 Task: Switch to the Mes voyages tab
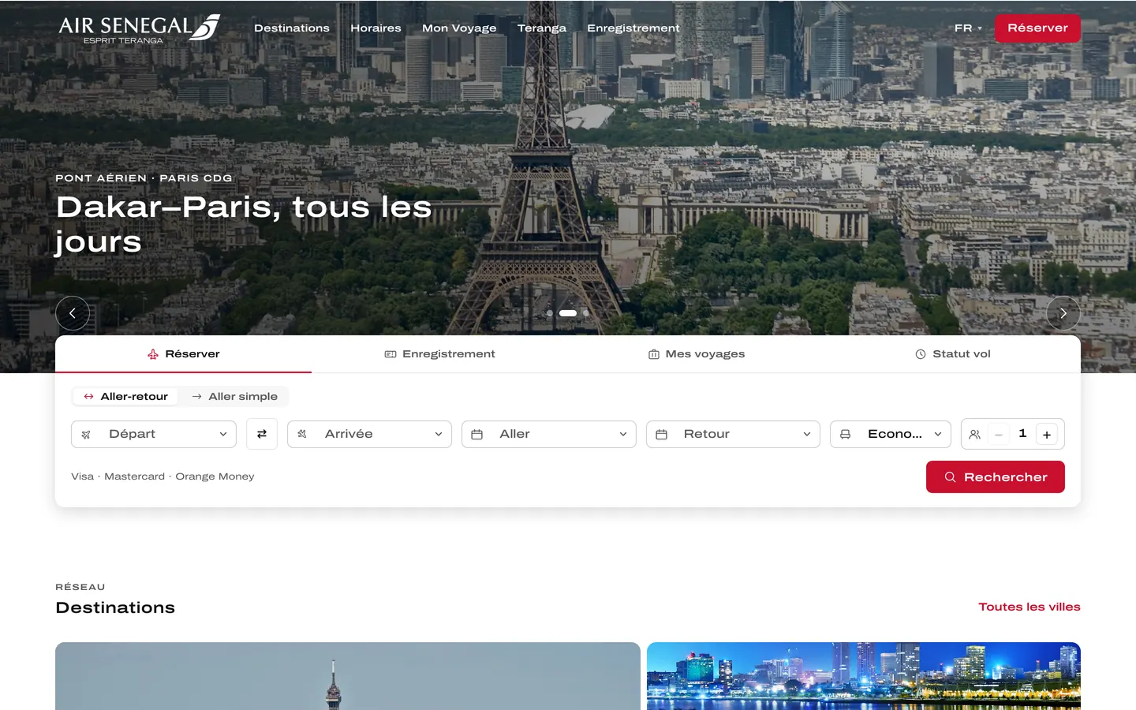[697, 354]
